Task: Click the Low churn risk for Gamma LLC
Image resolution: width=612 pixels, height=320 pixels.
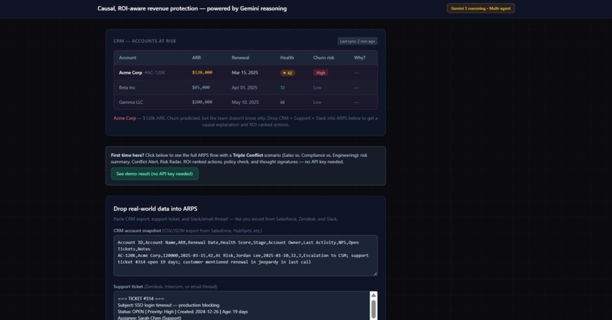Action: 317,102
